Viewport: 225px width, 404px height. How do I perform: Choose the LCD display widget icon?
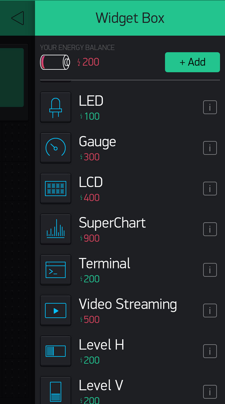[x=56, y=189]
